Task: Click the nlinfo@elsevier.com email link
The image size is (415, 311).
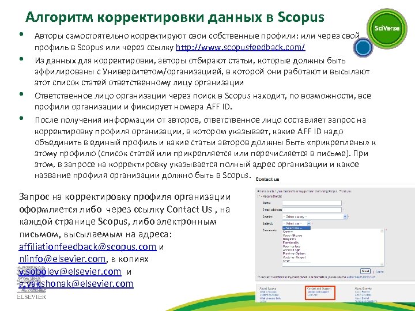Action: 62,259
